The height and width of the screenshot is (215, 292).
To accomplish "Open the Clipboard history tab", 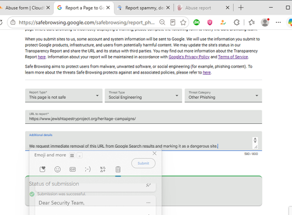I will click(118, 169).
